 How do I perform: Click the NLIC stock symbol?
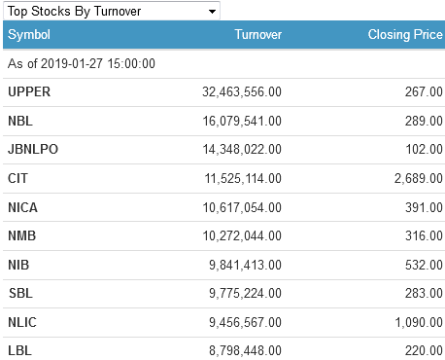(22, 322)
